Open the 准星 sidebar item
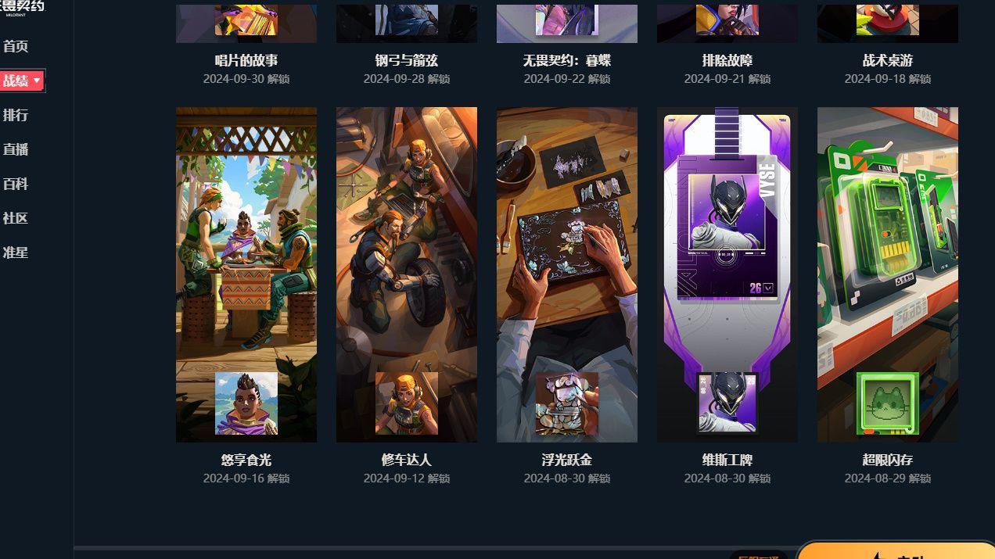The height and width of the screenshot is (559, 995). (16, 253)
